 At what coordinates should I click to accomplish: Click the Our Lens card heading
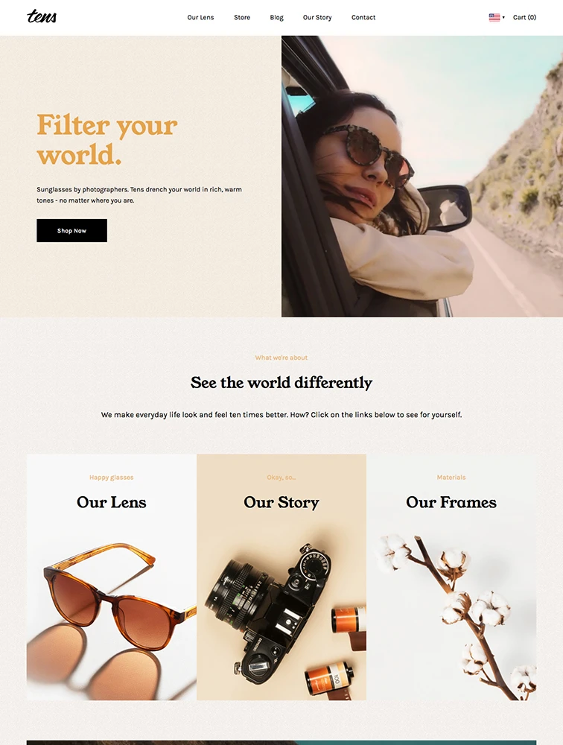pyautogui.click(x=111, y=502)
